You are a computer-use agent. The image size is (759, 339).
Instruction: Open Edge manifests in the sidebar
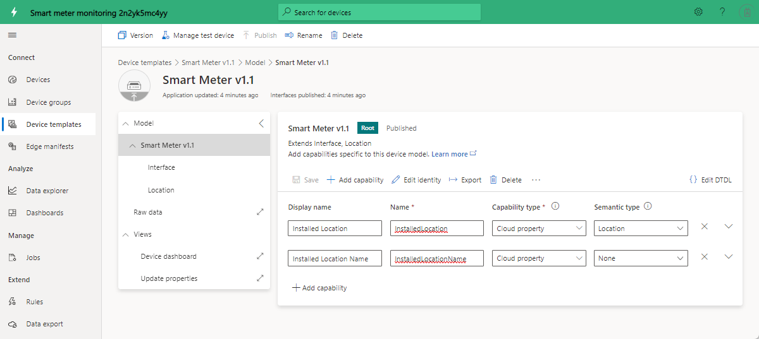tap(51, 146)
